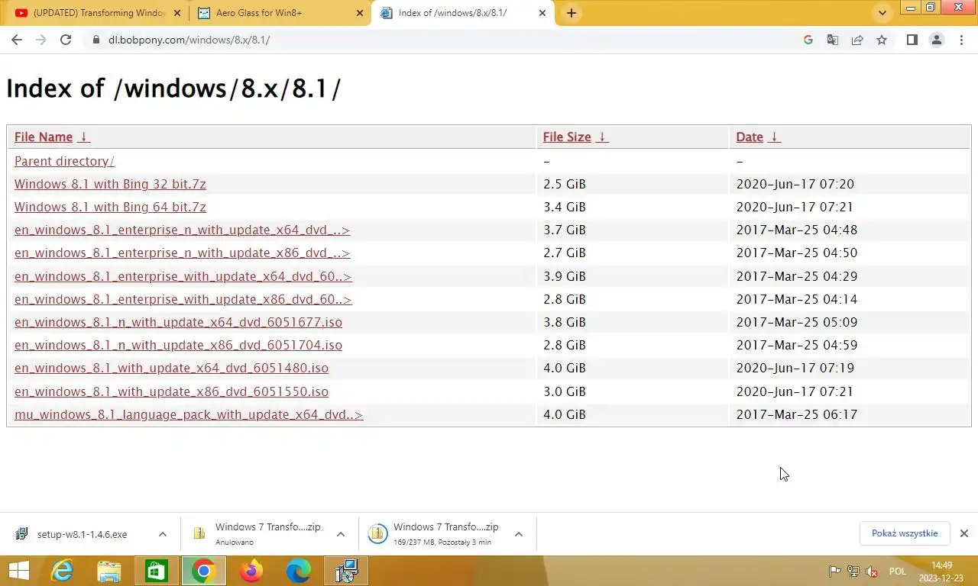Open en_windows_8.1_enterprise_with_update_x86 link
The height and width of the screenshot is (586, 978).
click(183, 299)
